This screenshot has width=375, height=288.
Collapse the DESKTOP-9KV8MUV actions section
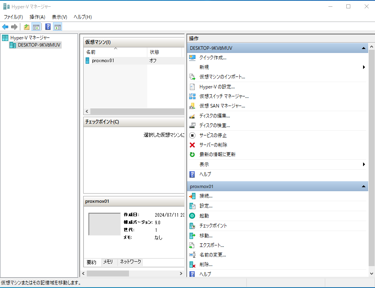tap(363, 48)
